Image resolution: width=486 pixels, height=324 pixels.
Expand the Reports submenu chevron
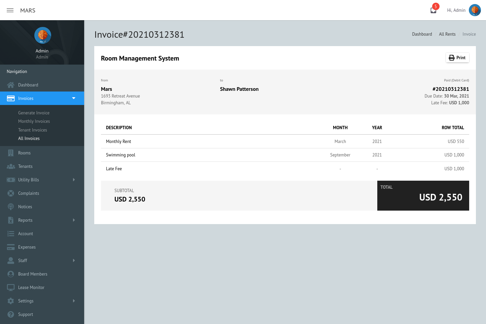tap(74, 220)
